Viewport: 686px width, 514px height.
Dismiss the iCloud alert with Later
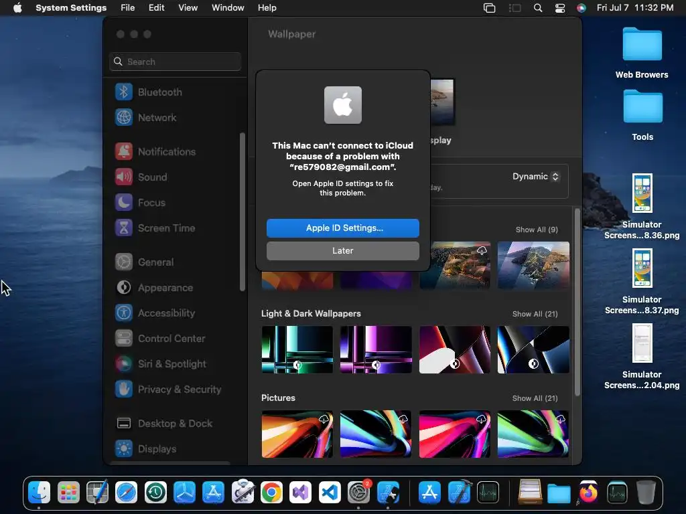click(x=342, y=251)
